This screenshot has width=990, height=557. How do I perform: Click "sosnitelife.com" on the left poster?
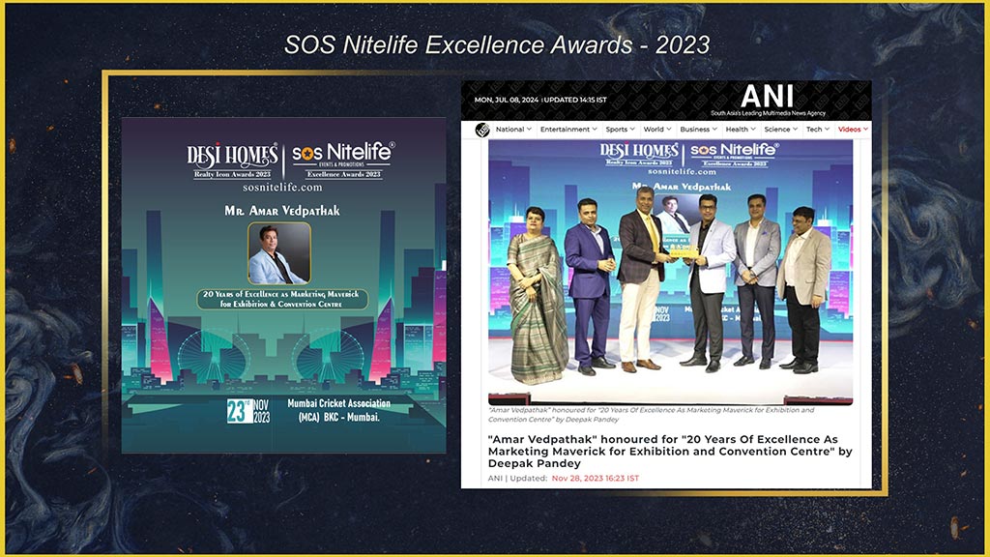point(282,187)
